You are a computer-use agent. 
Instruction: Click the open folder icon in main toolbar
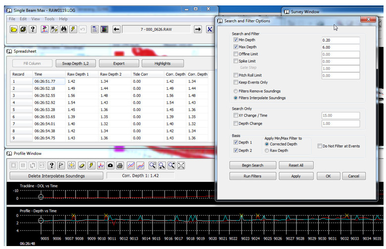point(14,30)
